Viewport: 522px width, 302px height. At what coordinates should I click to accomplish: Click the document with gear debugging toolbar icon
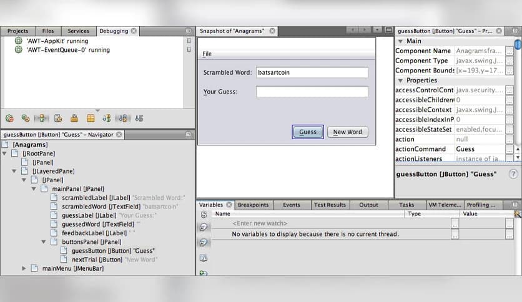pyautogui.click(x=58, y=118)
